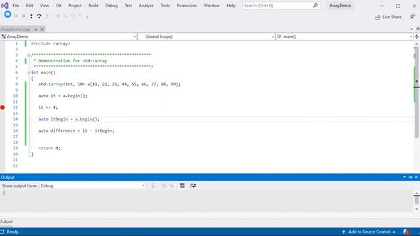
Task: Click the Visual Studio logo icon
Action: (5, 5)
